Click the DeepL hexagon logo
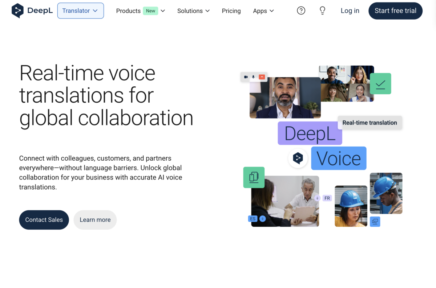The width and height of the screenshot is (436, 288). point(18,11)
